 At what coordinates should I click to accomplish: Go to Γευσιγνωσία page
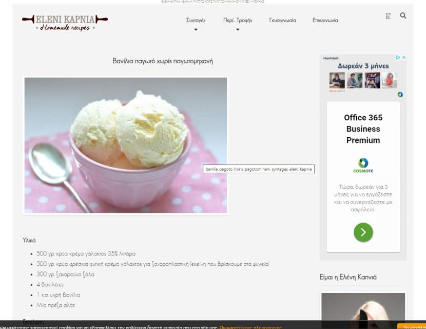point(283,20)
